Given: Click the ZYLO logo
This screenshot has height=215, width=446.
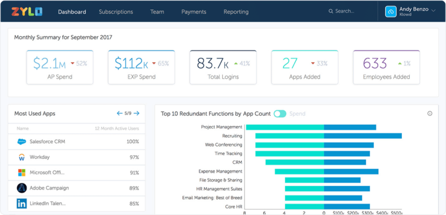Looking at the screenshot, I should coord(27,12).
